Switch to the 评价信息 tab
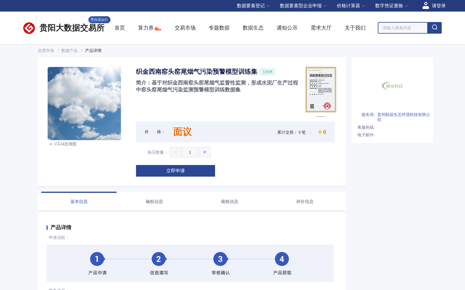465x290 pixels. (x=305, y=202)
